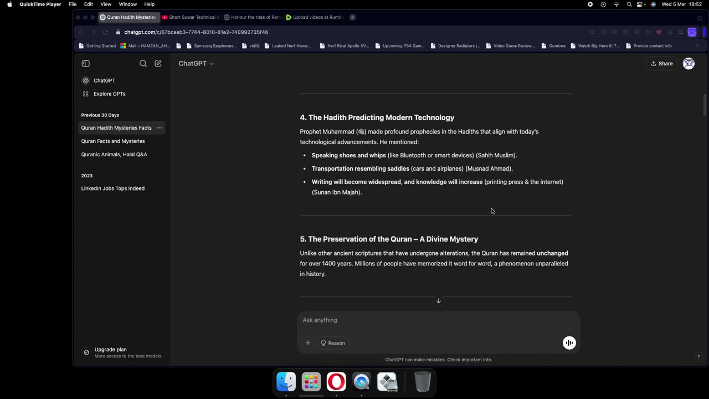Open Spotlight search in the menu bar

coord(629,4)
